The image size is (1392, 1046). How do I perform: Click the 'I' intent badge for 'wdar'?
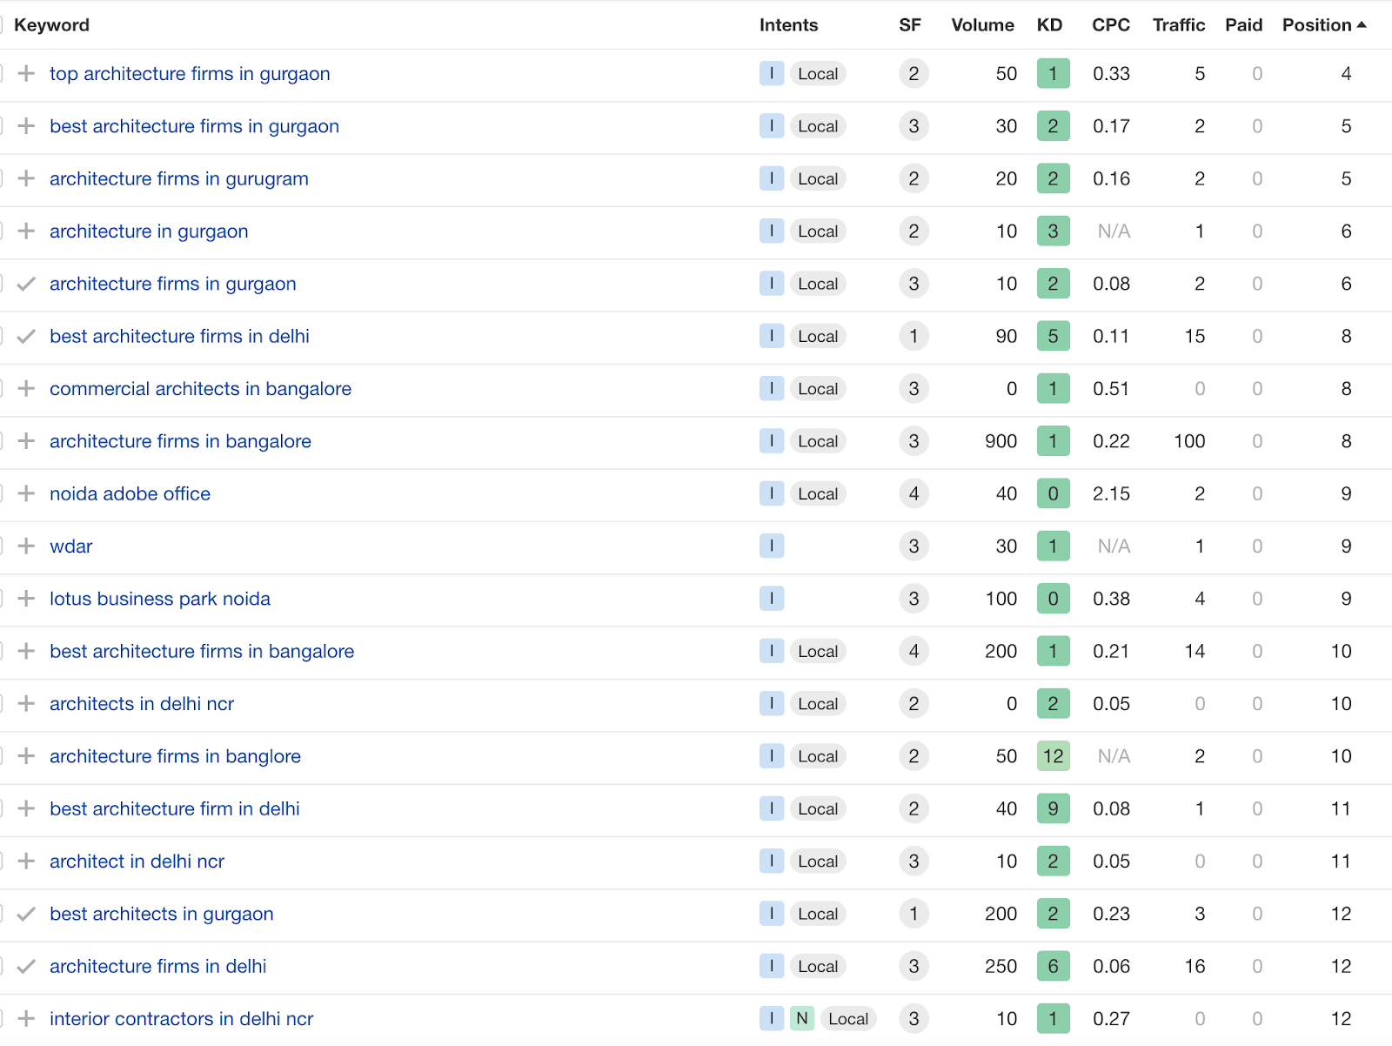[x=772, y=546]
